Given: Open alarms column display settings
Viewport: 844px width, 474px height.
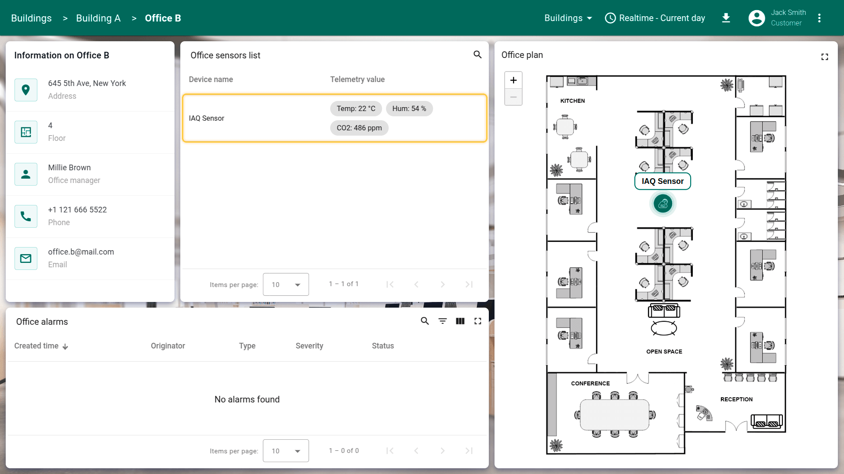Looking at the screenshot, I should (460, 321).
